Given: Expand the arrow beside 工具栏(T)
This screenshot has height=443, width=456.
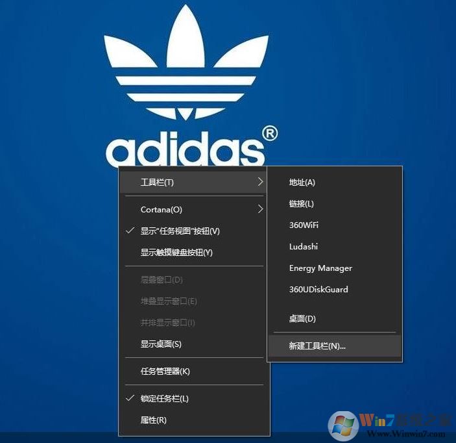Looking at the screenshot, I should point(260,182).
